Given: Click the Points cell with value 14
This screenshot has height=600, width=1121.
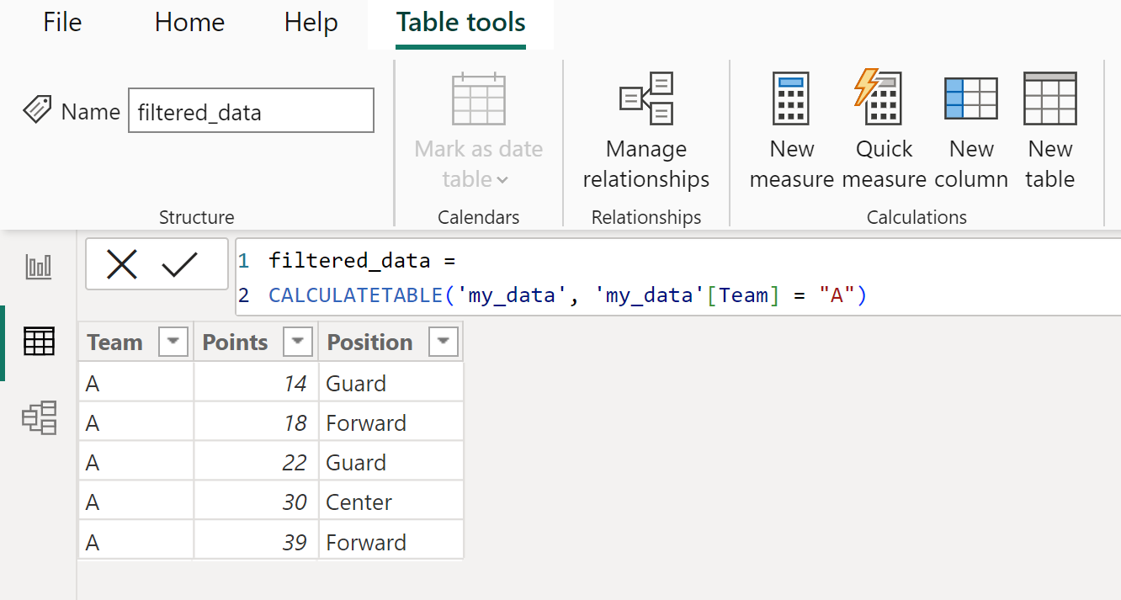Looking at the screenshot, I should 256,383.
